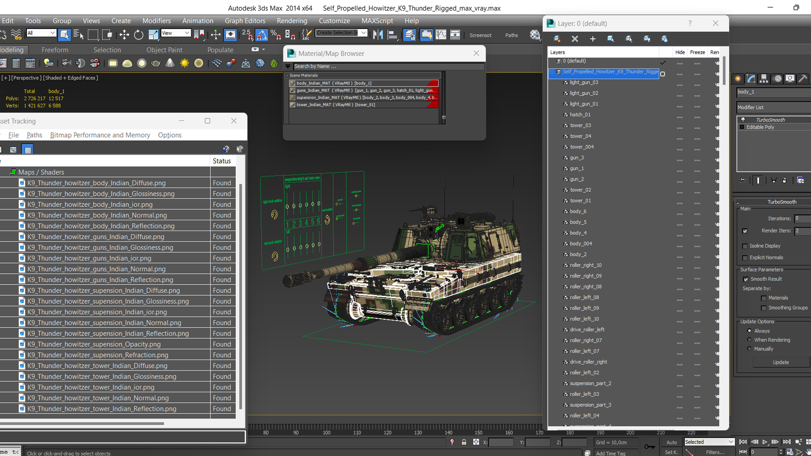Click the Select by Name tool
The image size is (811, 456).
pos(79,35)
